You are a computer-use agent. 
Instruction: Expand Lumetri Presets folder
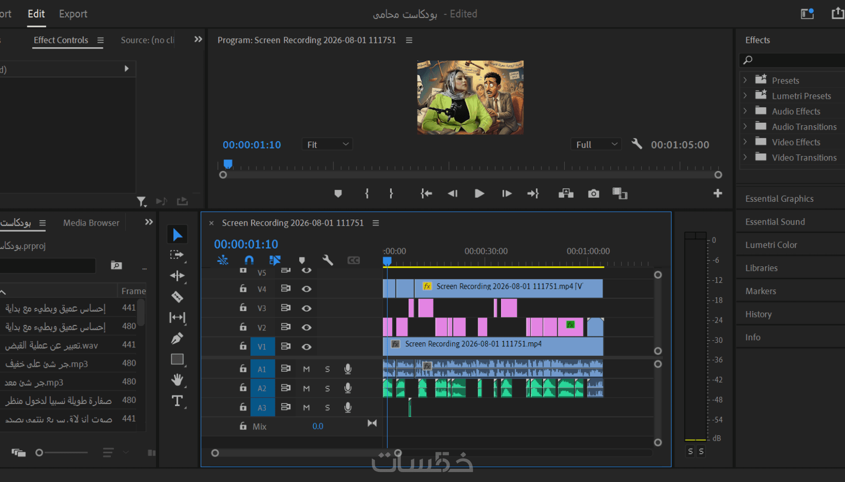pos(745,95)
